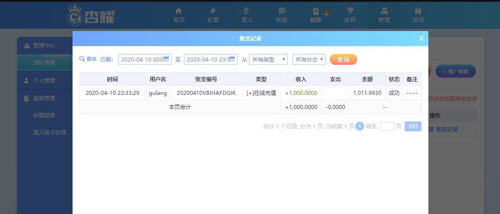This screenshot has width=500, height=214.
Task: Open 管理 in top navigation
Action: point(384,15)
